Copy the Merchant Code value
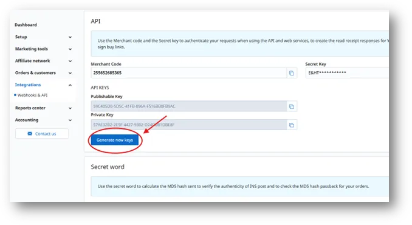The width and height of the screenshot is (412, 225). (x=292, y=73)
